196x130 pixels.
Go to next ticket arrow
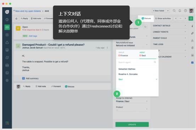click(x=185, y=18)
